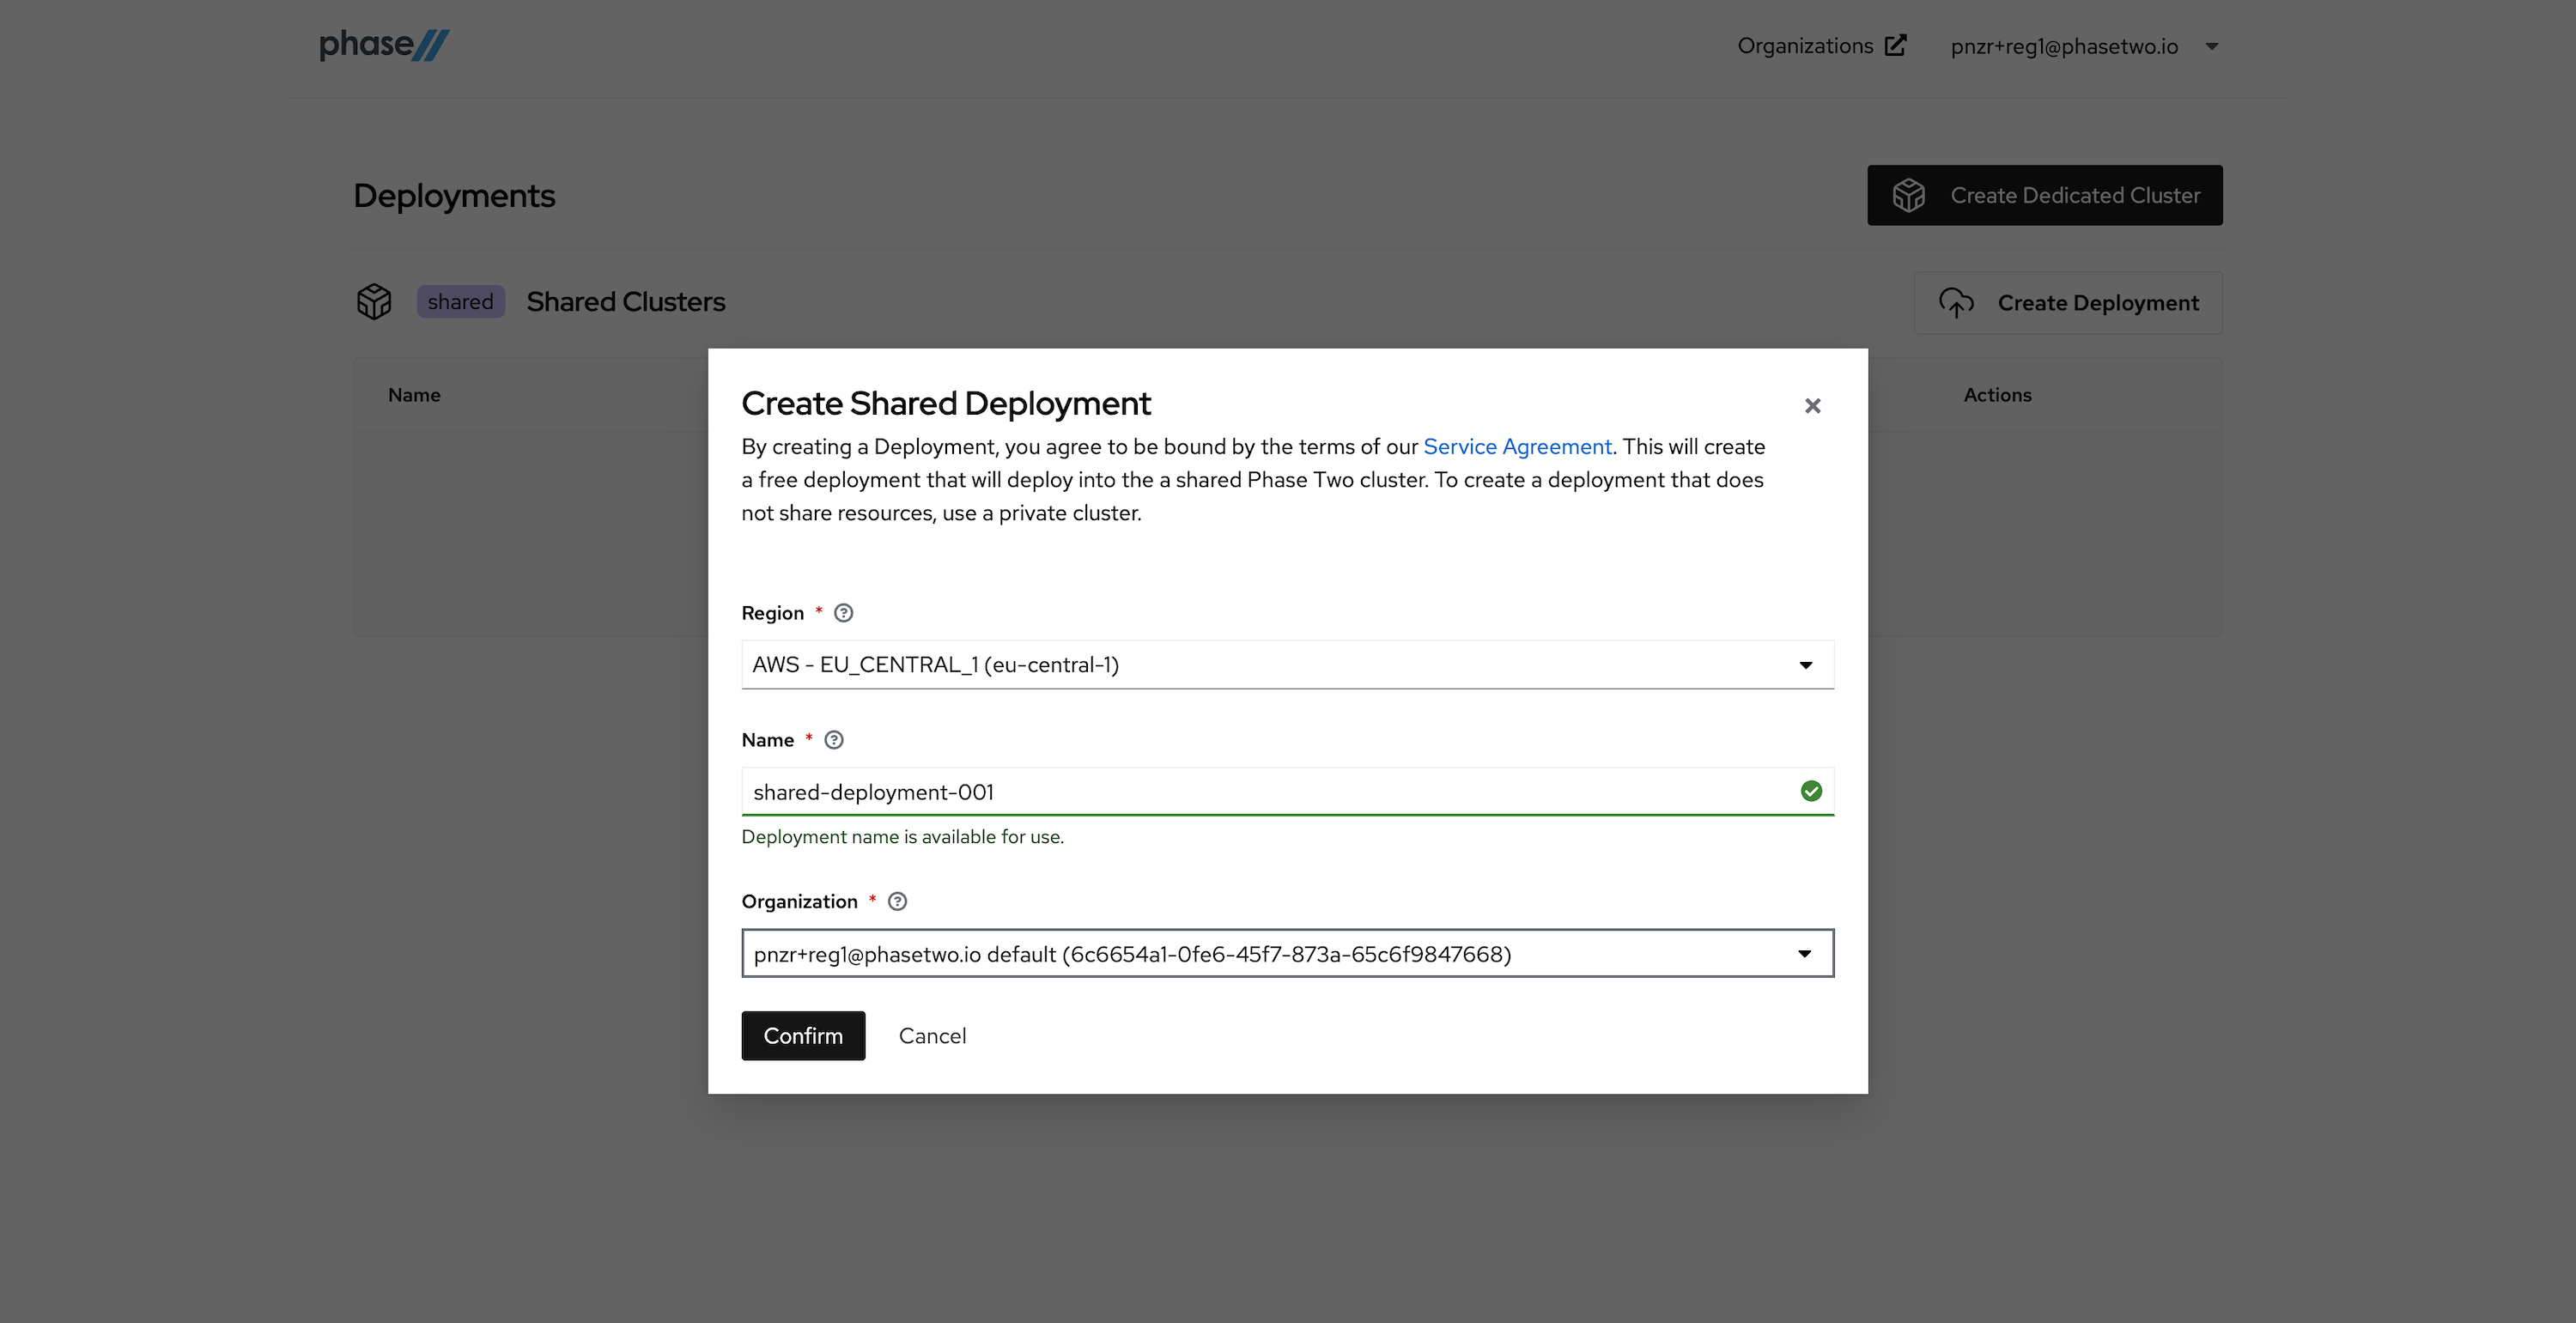
Task: Click the external-link icon next to Organizations
Action: pyautogui.click(x=1895, y=45)
